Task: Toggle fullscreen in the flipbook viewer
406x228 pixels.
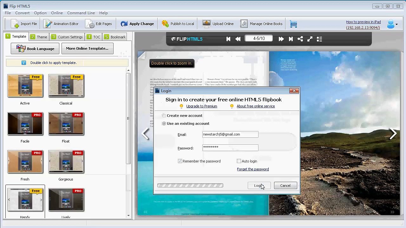Action: [x=310, y=39]
